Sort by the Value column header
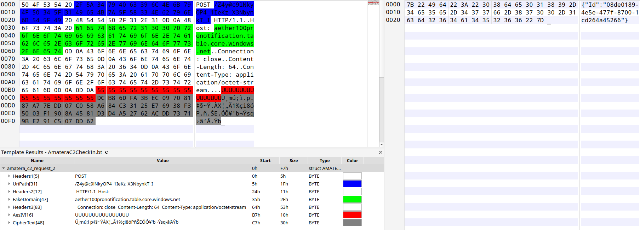 point(162,161)
